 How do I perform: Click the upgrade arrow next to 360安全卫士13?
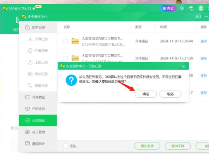tap(34, 9)
